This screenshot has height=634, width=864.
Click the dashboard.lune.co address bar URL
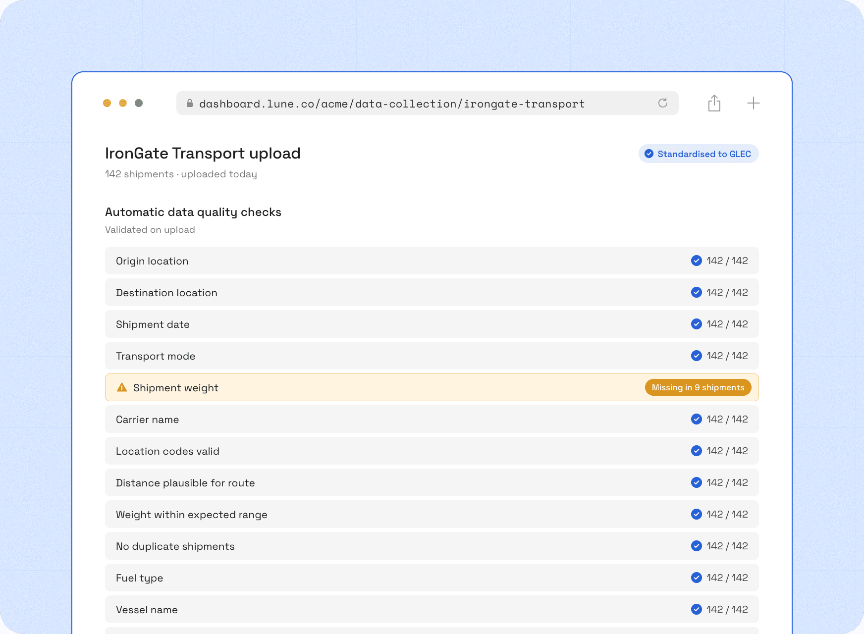392,104
